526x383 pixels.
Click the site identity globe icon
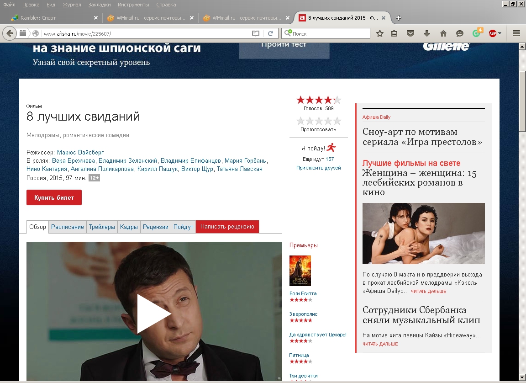pos(36,33)
